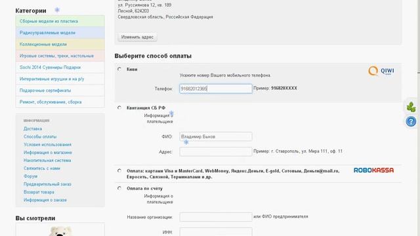Viewport: 420px width, 236px height.
Task: Focus the ИНН input field
Action: click(x=216, y=231)
